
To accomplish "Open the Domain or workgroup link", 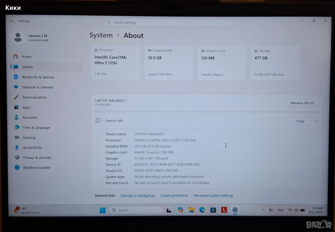I will click(138, 195).
